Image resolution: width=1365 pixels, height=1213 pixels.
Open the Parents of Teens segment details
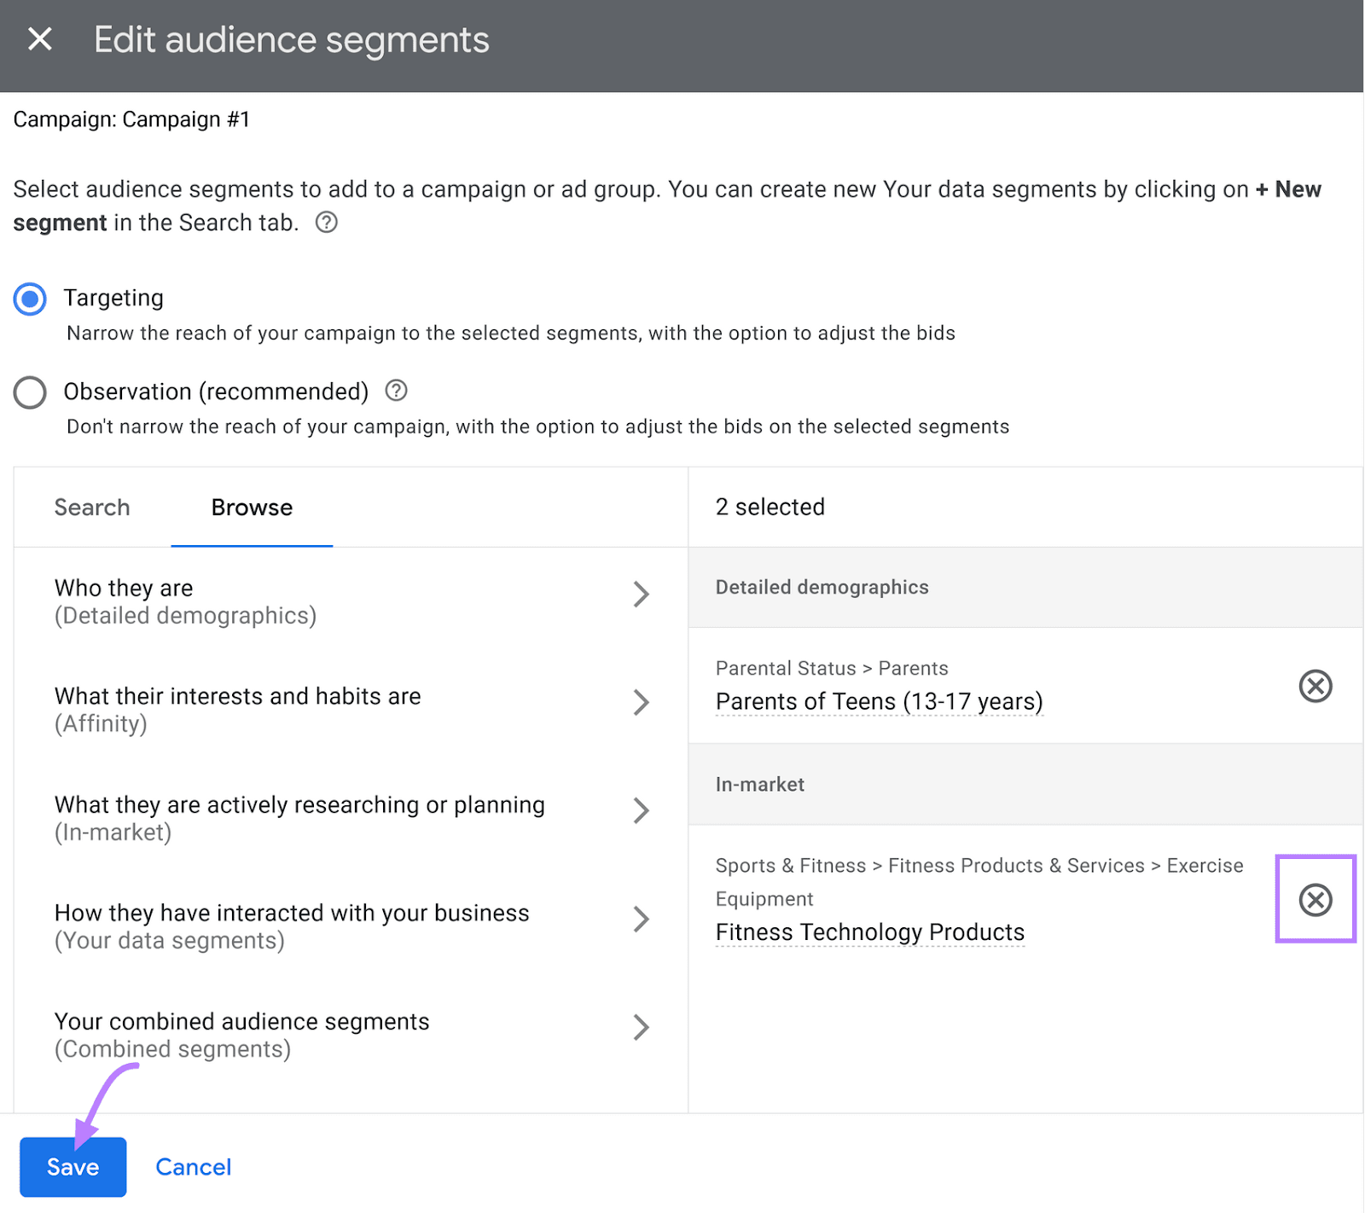[879, 701]
